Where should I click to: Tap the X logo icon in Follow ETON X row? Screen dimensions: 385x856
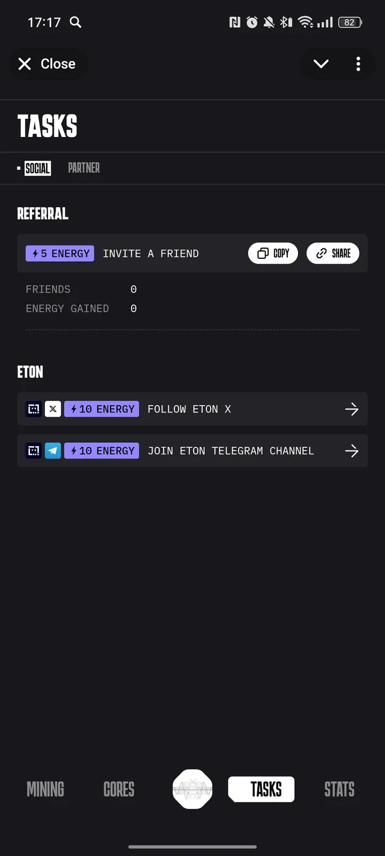click(x=53, y=409)
